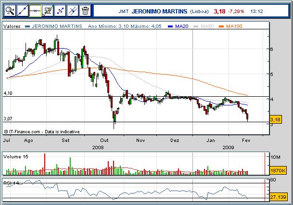
Task: Click the 6 price scale label
Action: [271, 49]
